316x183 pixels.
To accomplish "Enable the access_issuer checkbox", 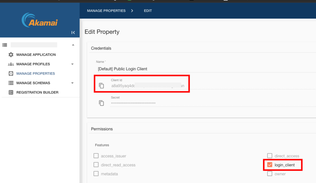I will click(x=96, y=156).
